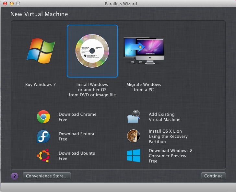Click the Continue button
Viewport: 236px width, 192px height.
pyautogui.click(x=213, y=176)
